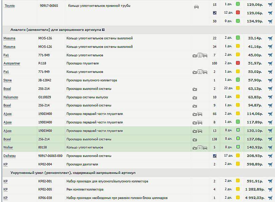Viewport: 275px width, 202px height.
Task: Add Stone JB-12842 to cart
Action: click(x=270, y=80)
